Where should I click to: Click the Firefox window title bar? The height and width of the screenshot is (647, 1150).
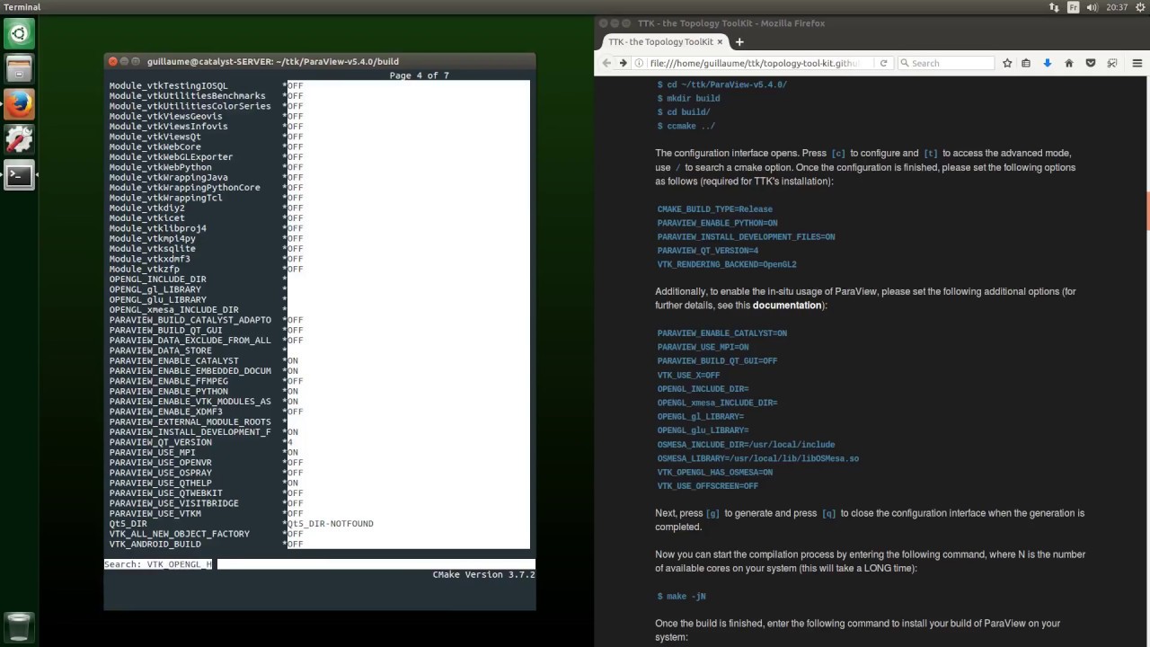pos(871,23)
